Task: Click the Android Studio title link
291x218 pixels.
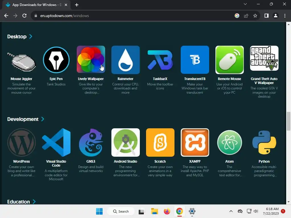Action: point(125,162)
